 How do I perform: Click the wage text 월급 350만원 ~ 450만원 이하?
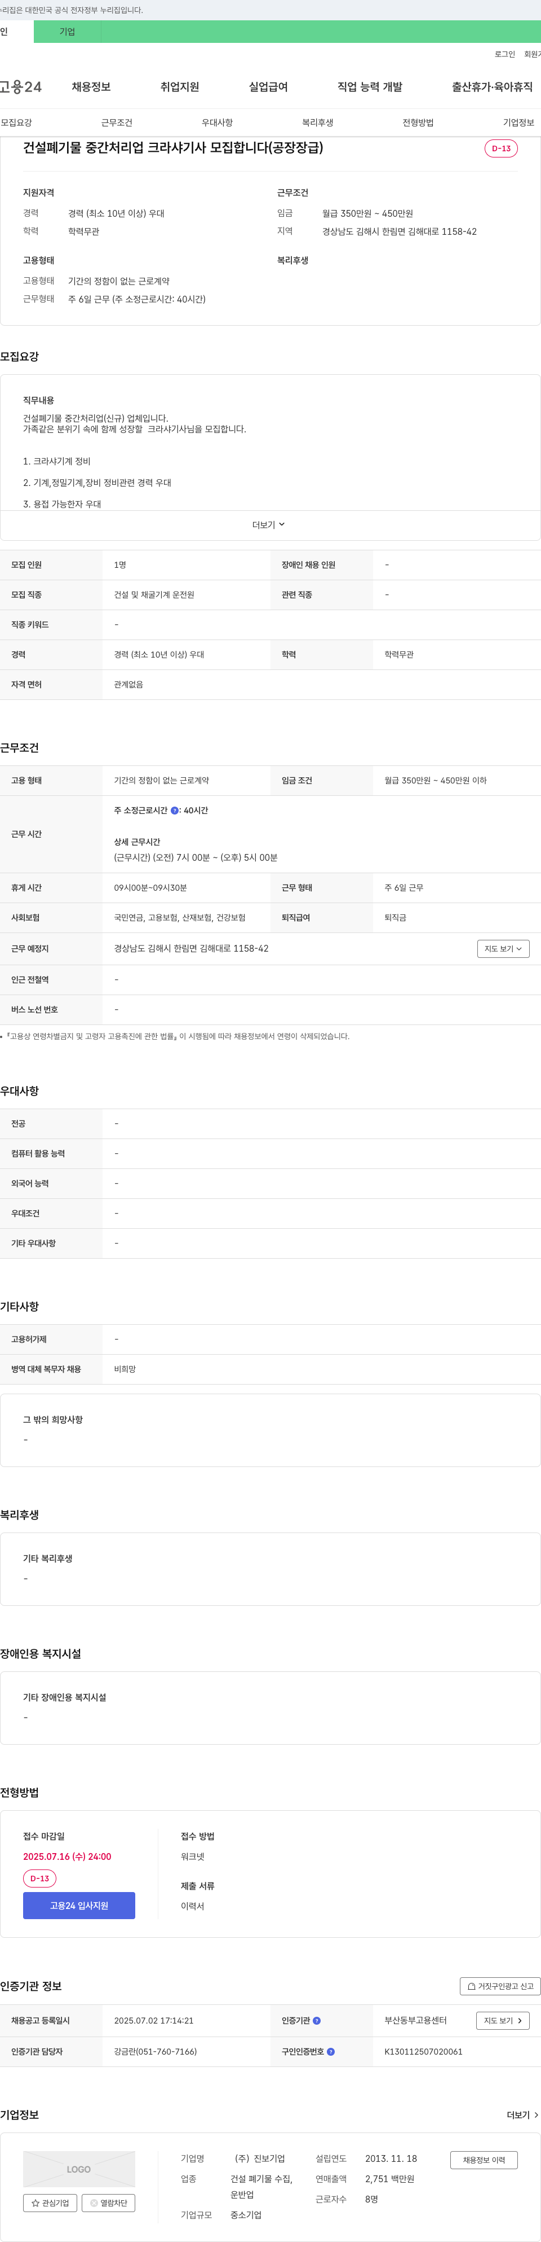click(436, 781)
